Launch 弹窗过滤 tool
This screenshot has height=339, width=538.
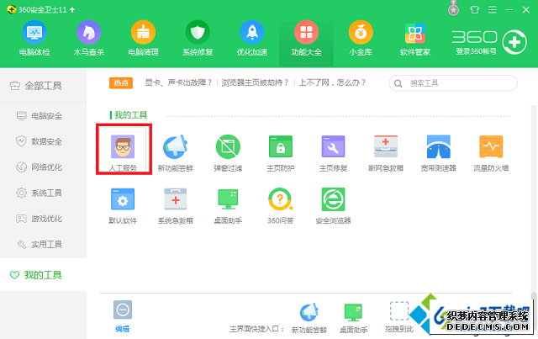pos(228,153)
